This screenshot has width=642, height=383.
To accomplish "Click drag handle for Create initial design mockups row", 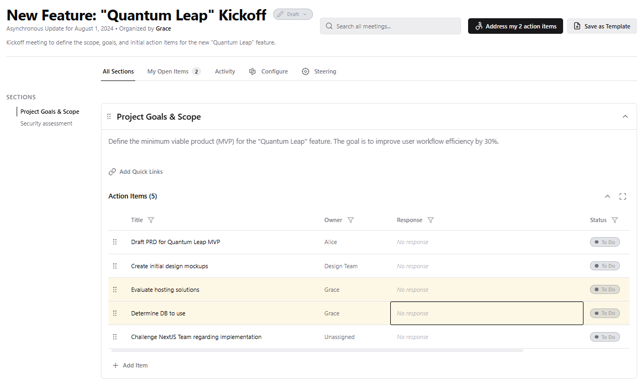I will click(115, 266).
